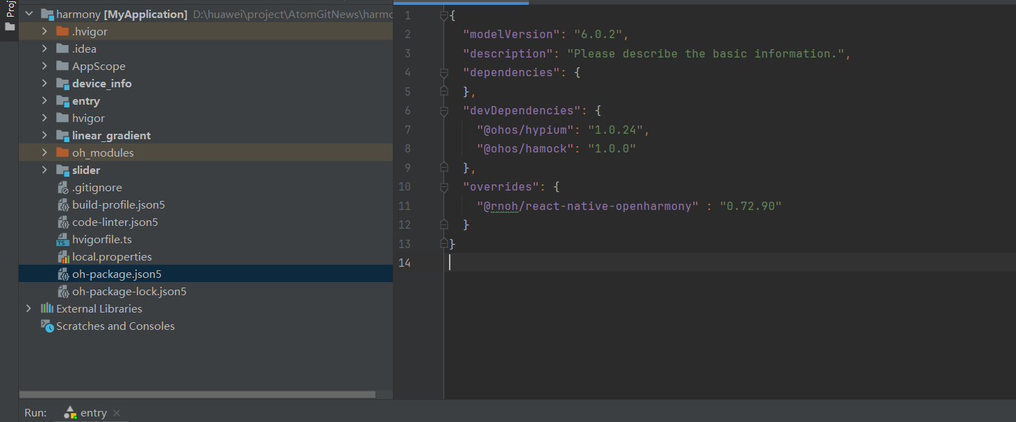Viewport: 1016px width, 422px height.
Task: Select local.properties file
Action: (x=112, y=256)
